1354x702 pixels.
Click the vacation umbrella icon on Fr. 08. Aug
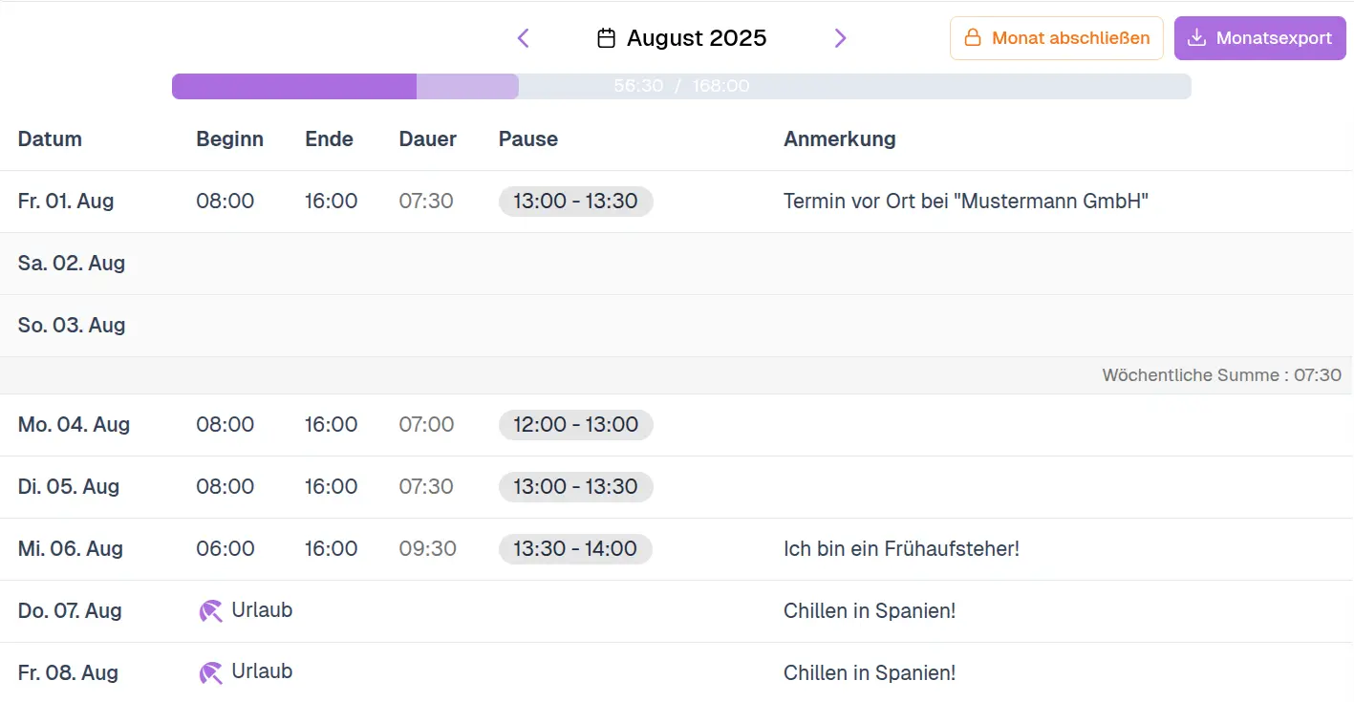coord(210,673)
